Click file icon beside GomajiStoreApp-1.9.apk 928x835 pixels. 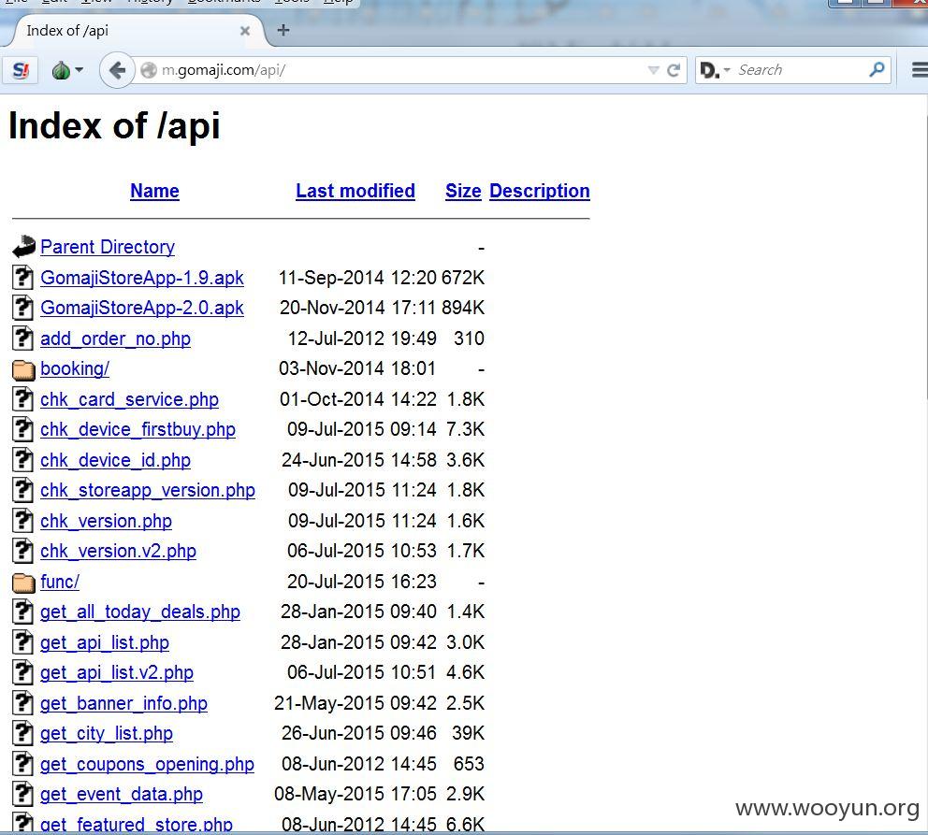click(23, 278)
